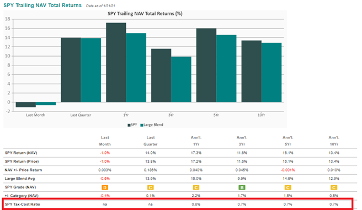The height and width of the screenshot is (210, 362).
Task: Click the SPY Return (NAV) row label
Action: [x=21, y=153]
